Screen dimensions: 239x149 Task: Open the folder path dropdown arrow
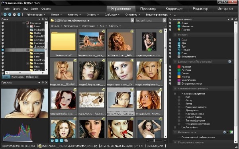coord(132,20)
